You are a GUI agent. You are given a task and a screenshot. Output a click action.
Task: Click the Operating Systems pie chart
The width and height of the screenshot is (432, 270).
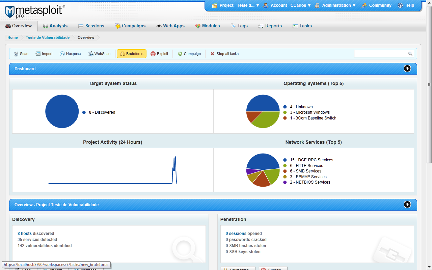(263, 111)
